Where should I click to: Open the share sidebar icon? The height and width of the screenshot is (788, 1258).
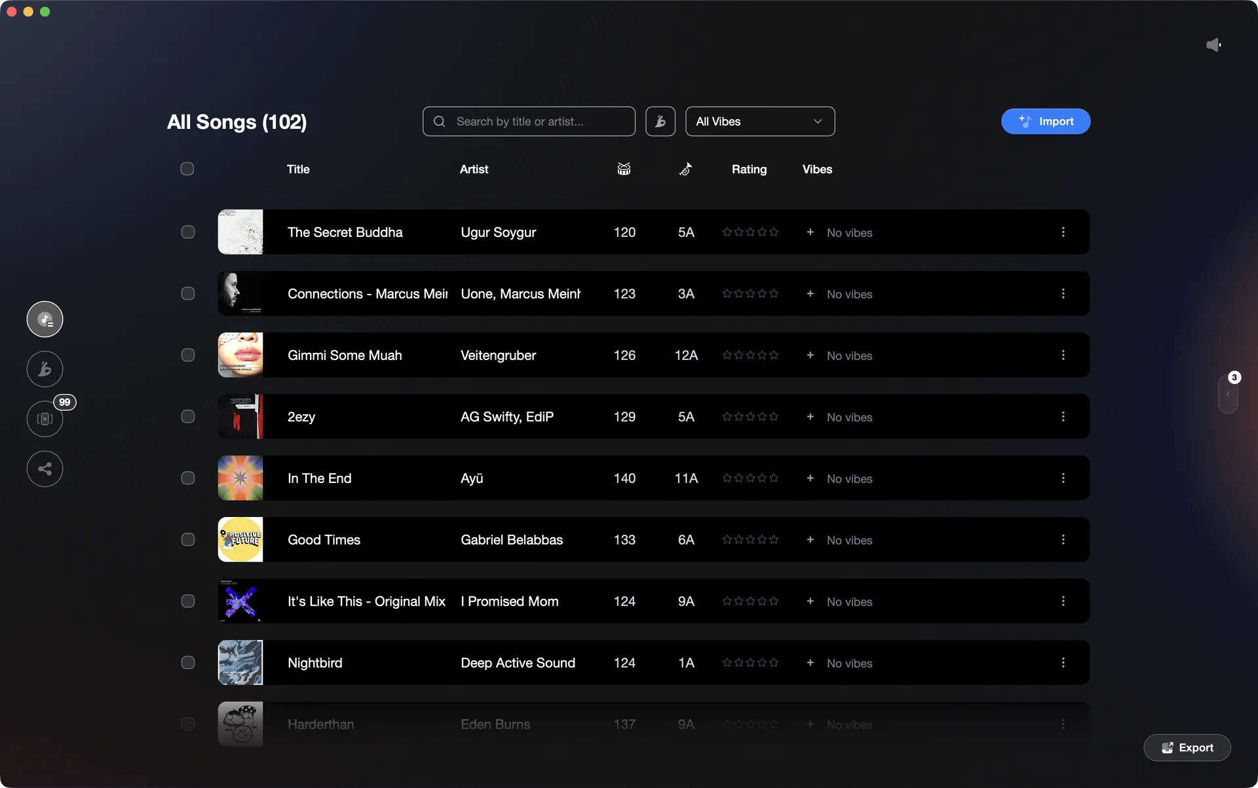pos(45,469)
